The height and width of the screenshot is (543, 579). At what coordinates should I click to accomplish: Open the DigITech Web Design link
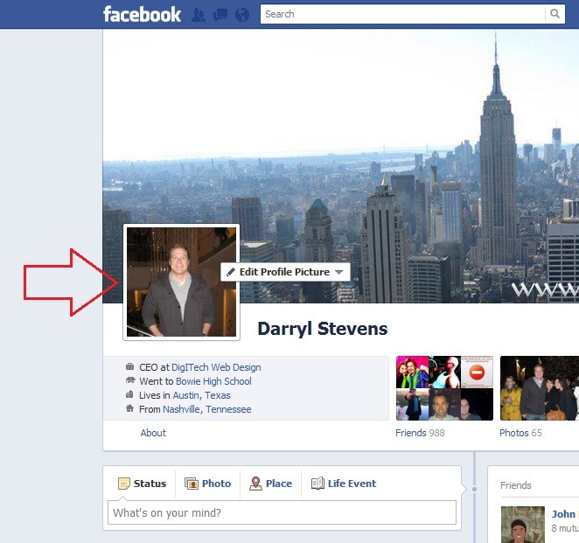click(x=216, y=368)
